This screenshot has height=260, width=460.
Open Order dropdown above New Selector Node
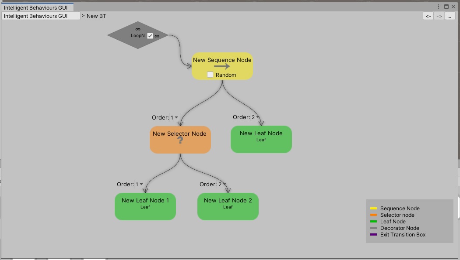pos(174,118)
